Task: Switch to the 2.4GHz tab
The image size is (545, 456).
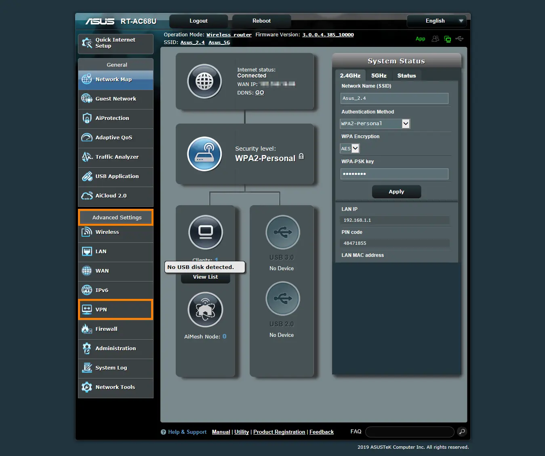Action: pos(350,76)
